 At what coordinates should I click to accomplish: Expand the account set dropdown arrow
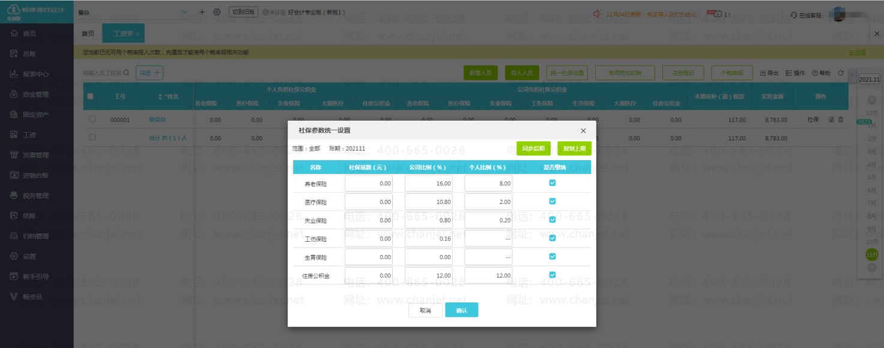point(184,12)
